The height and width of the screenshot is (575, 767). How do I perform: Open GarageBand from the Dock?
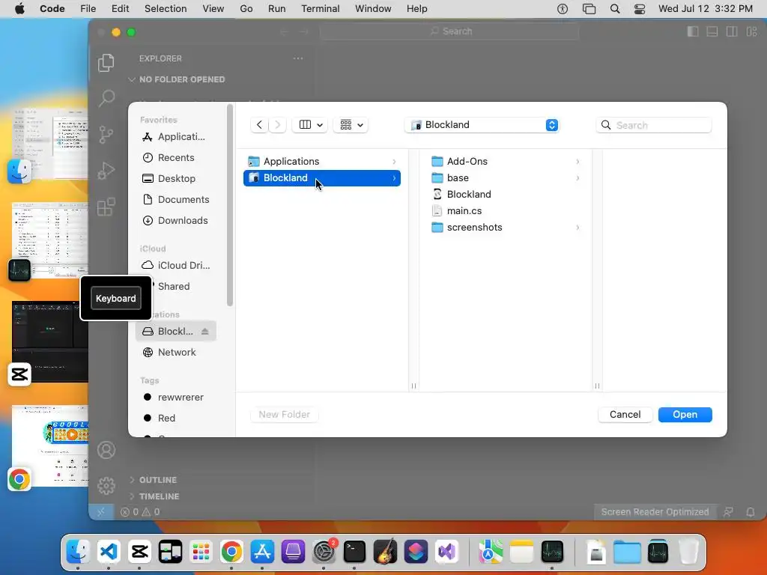[386, 552]
